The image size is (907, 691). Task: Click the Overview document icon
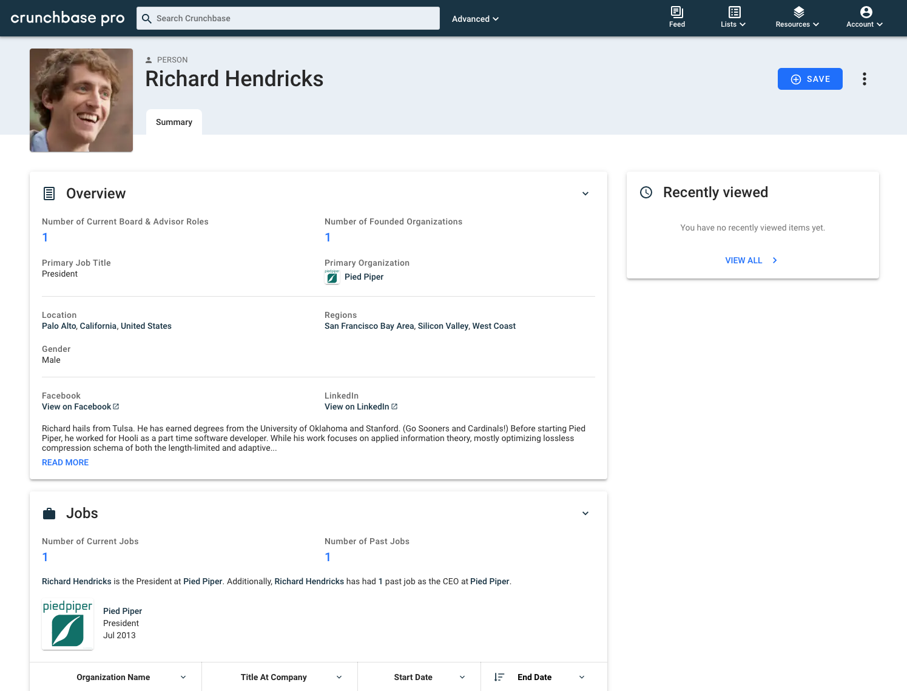(49, 194)
